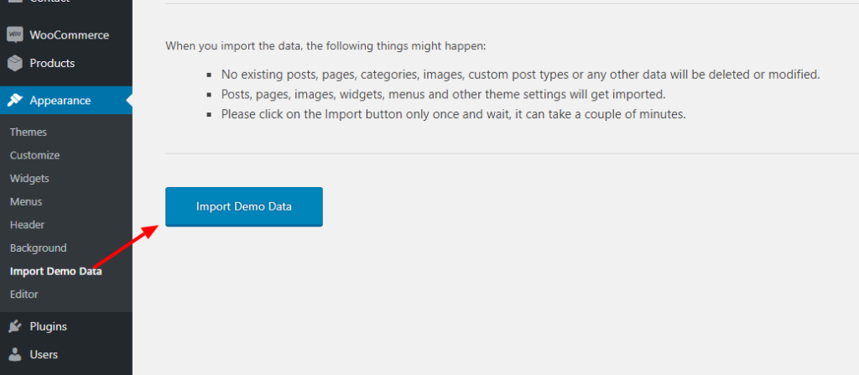Go to Themes under Appearance
The height and width of the screenshot is (375, 859).
28,132
